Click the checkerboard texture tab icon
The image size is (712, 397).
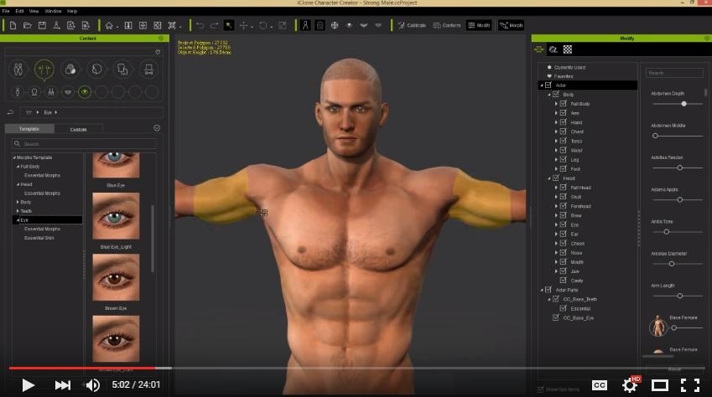(568, 49)
